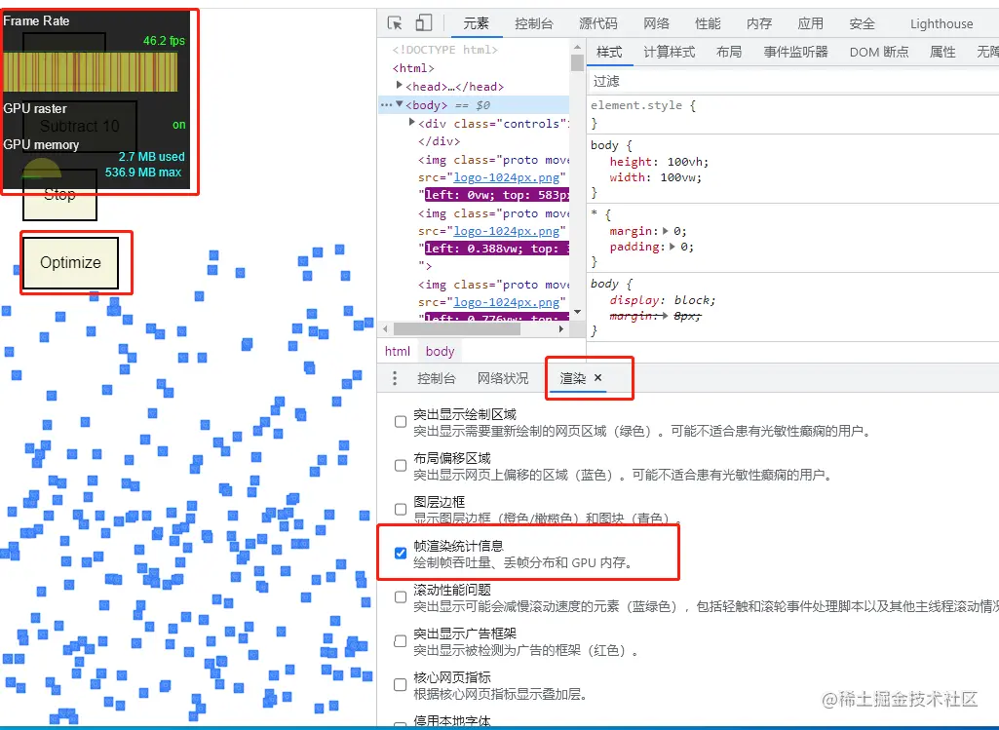Click the display block value

tap(692, 300)
